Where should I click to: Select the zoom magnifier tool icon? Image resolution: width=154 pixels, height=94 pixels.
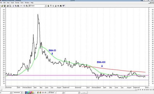27,6
